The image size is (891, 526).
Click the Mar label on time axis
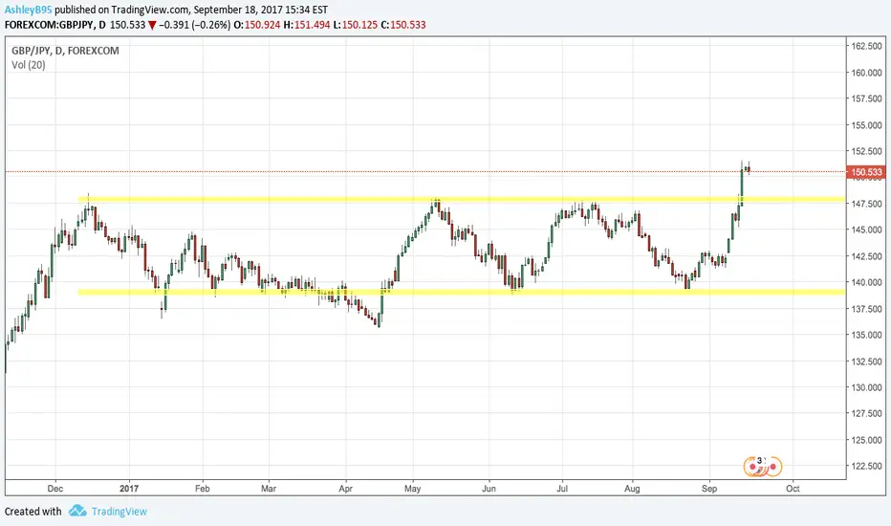tap(269, 489)
